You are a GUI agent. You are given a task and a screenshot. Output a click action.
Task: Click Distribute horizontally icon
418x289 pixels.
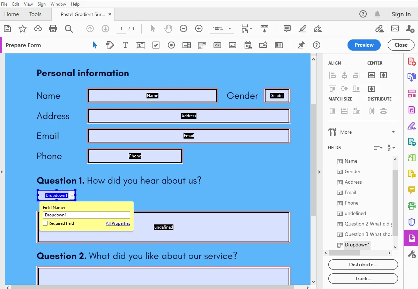[371, 111]
